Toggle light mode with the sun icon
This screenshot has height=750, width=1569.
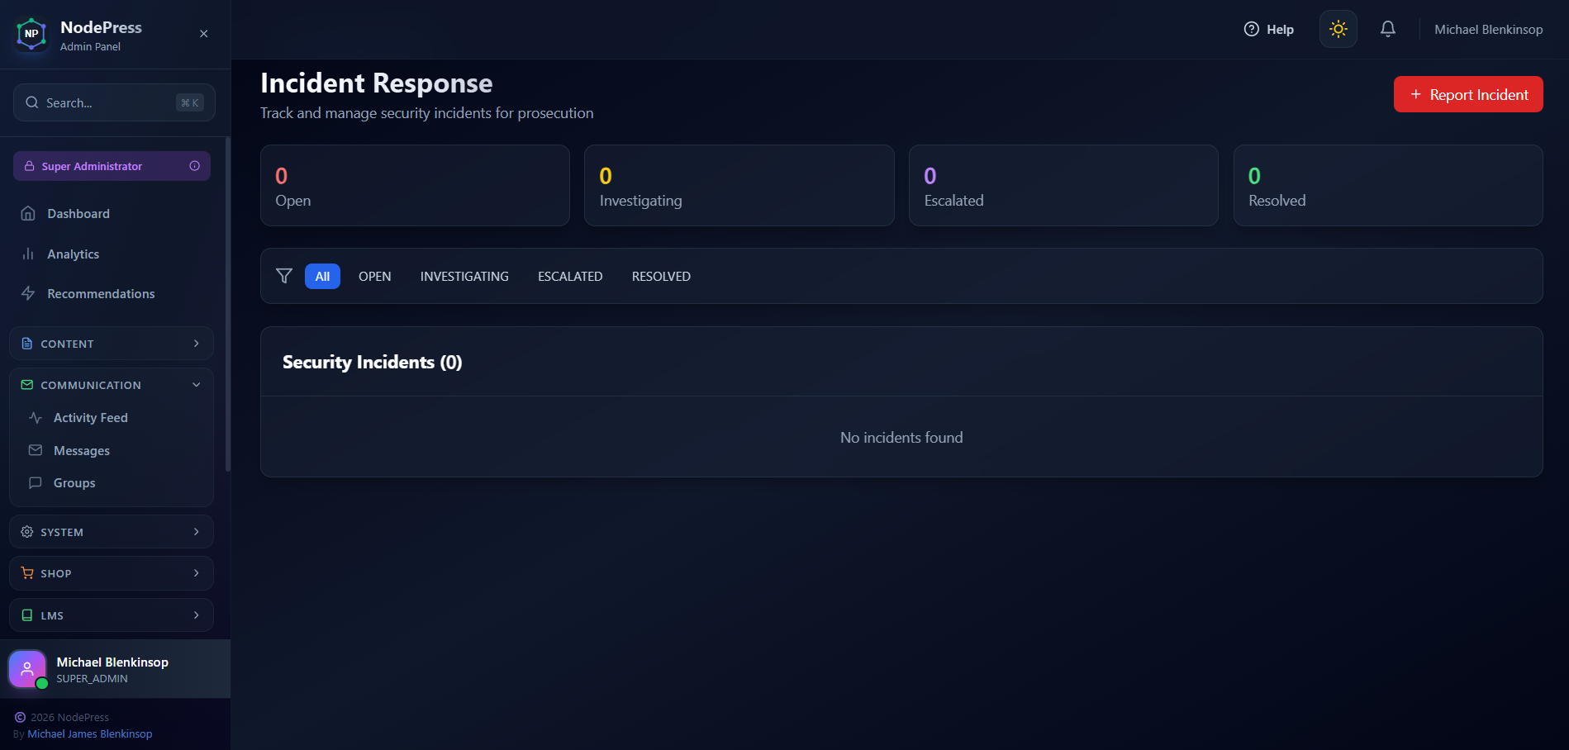(x=1338, y=29)
